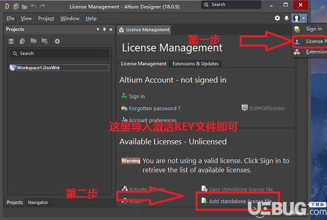Click the Account preferences link
327x220 pixels.
click(x=153, y=120)
